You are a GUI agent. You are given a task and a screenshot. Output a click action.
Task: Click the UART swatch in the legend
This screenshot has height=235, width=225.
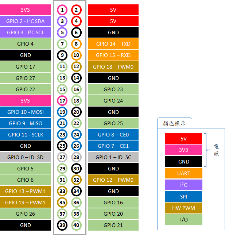pyautogui.click(x=183, y=173)
